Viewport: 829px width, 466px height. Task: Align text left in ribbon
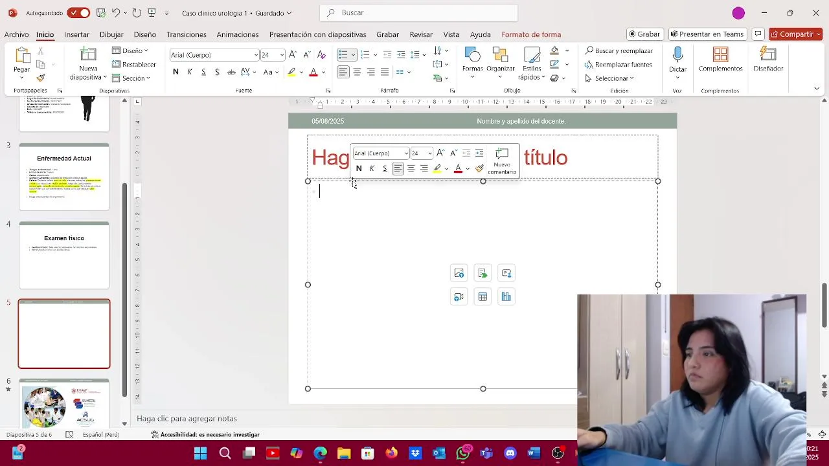(343, 72)
